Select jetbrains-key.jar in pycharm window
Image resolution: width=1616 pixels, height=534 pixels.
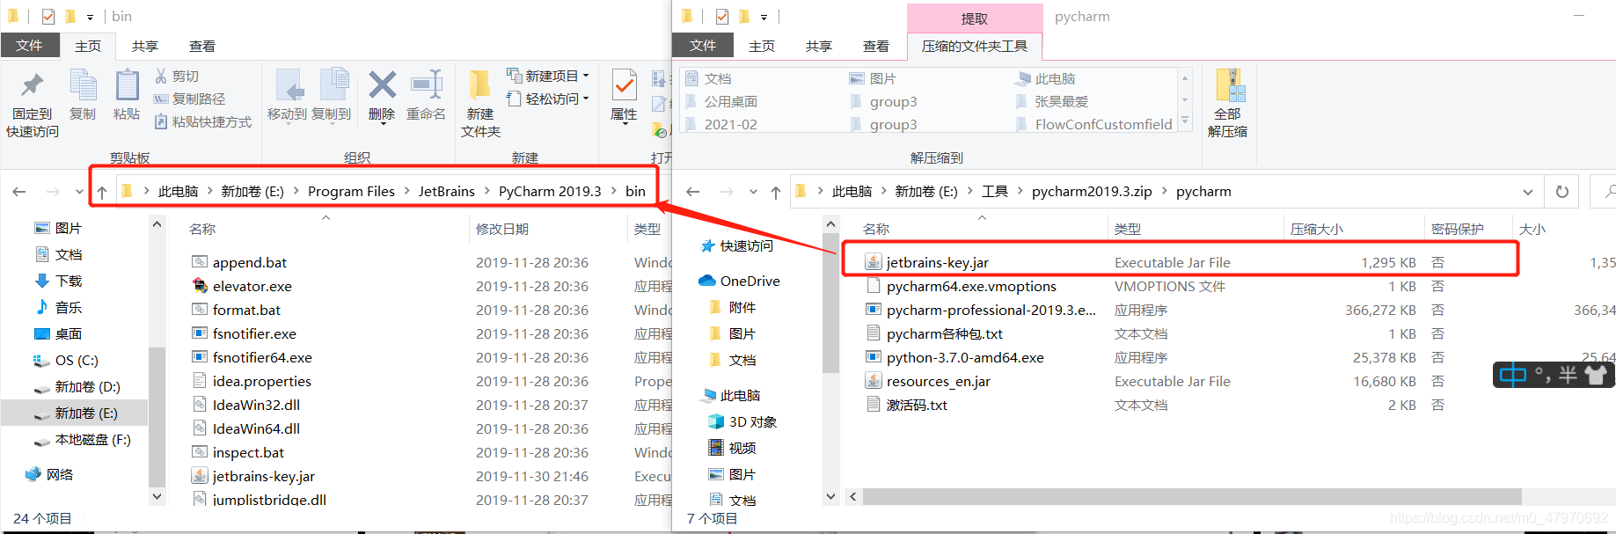pos(938,262)
